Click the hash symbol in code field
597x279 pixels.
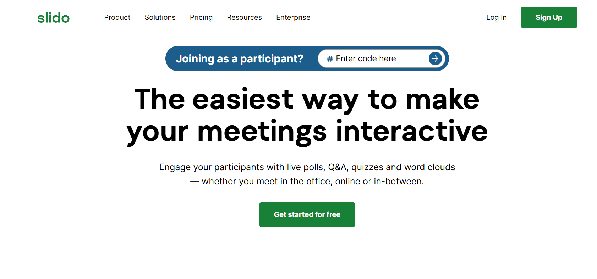pos(330,59)
